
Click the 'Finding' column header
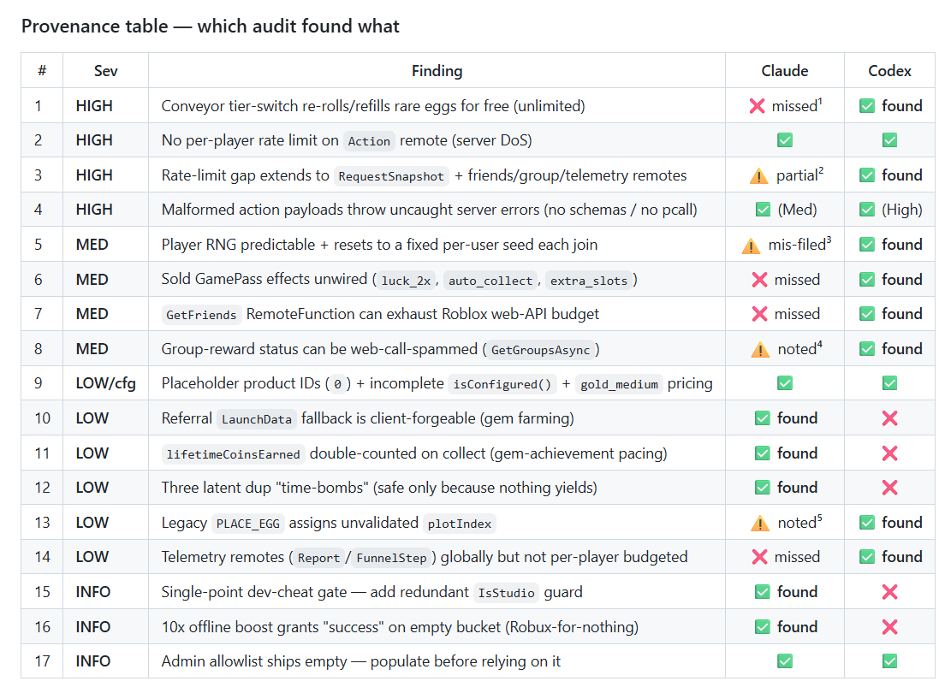pyautogui.click(x=437, y=71)
